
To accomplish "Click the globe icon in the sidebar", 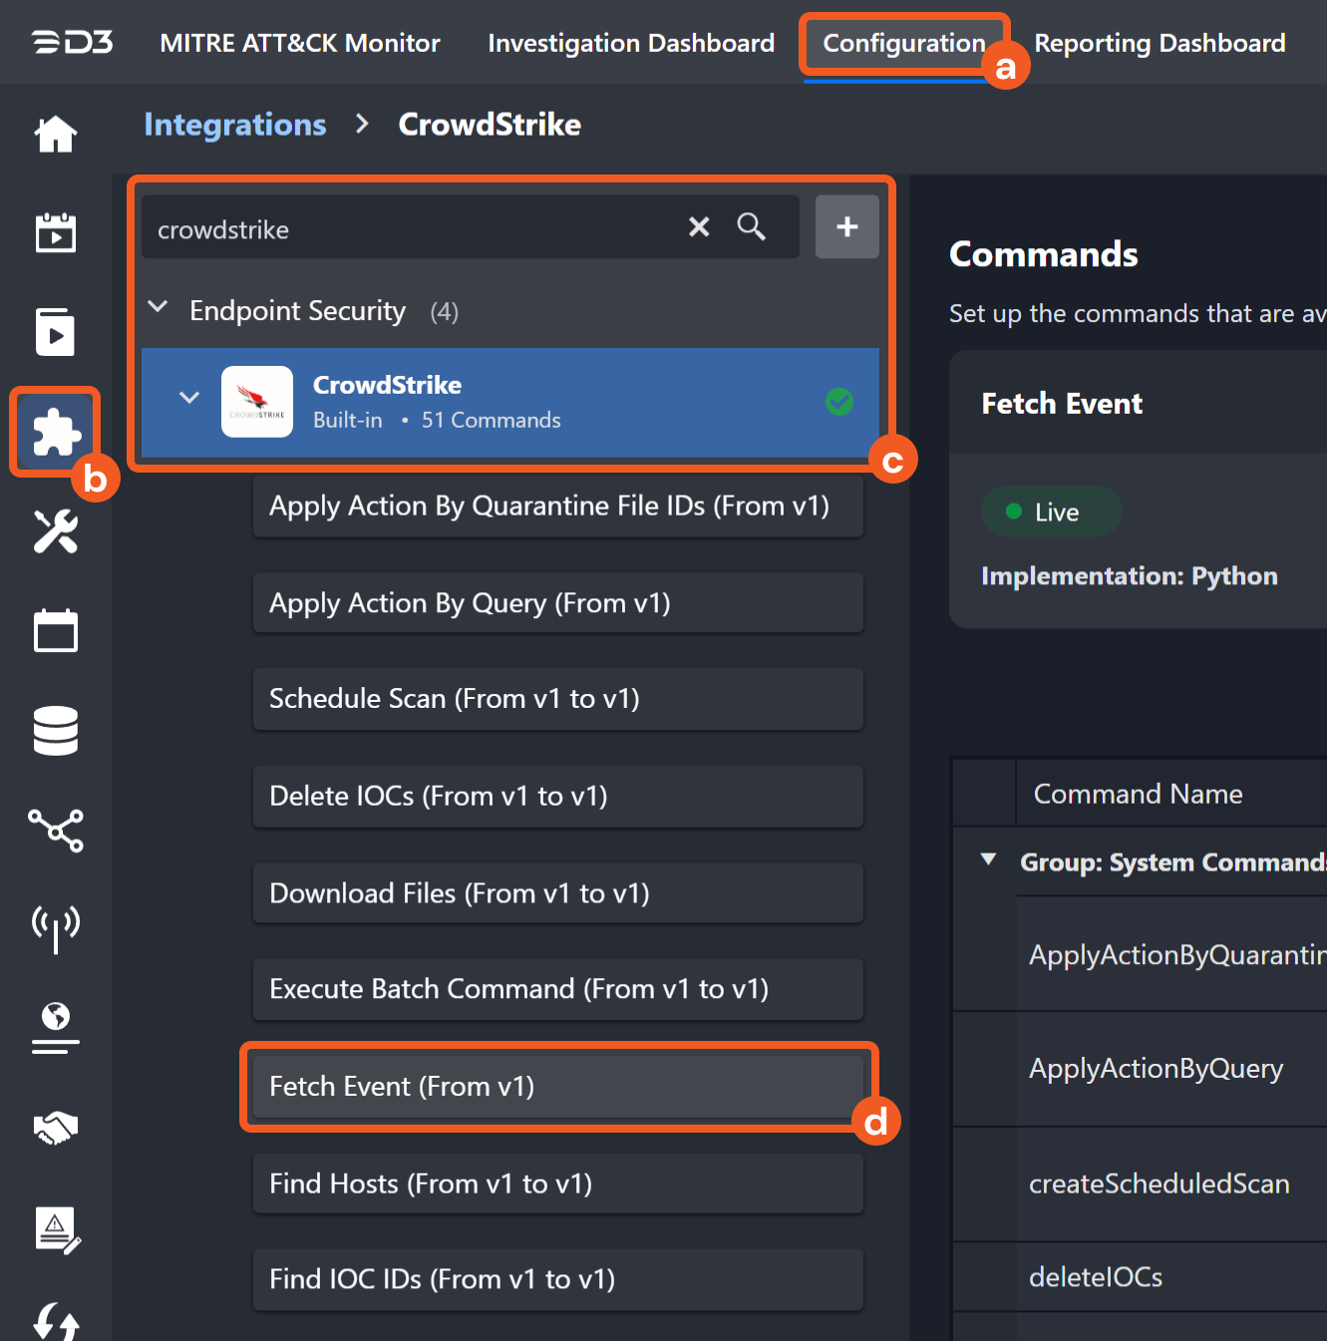I will coord(55,1028).
